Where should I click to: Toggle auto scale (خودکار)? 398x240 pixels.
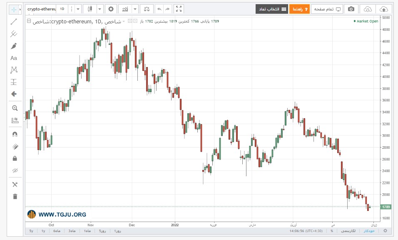(x=369, y=231)
